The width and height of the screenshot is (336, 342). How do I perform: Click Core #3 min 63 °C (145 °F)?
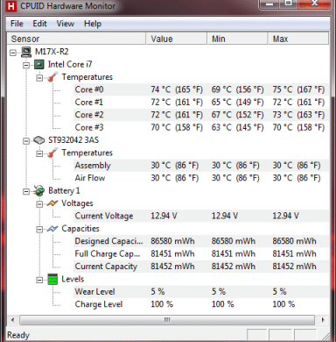pos(238,127)
